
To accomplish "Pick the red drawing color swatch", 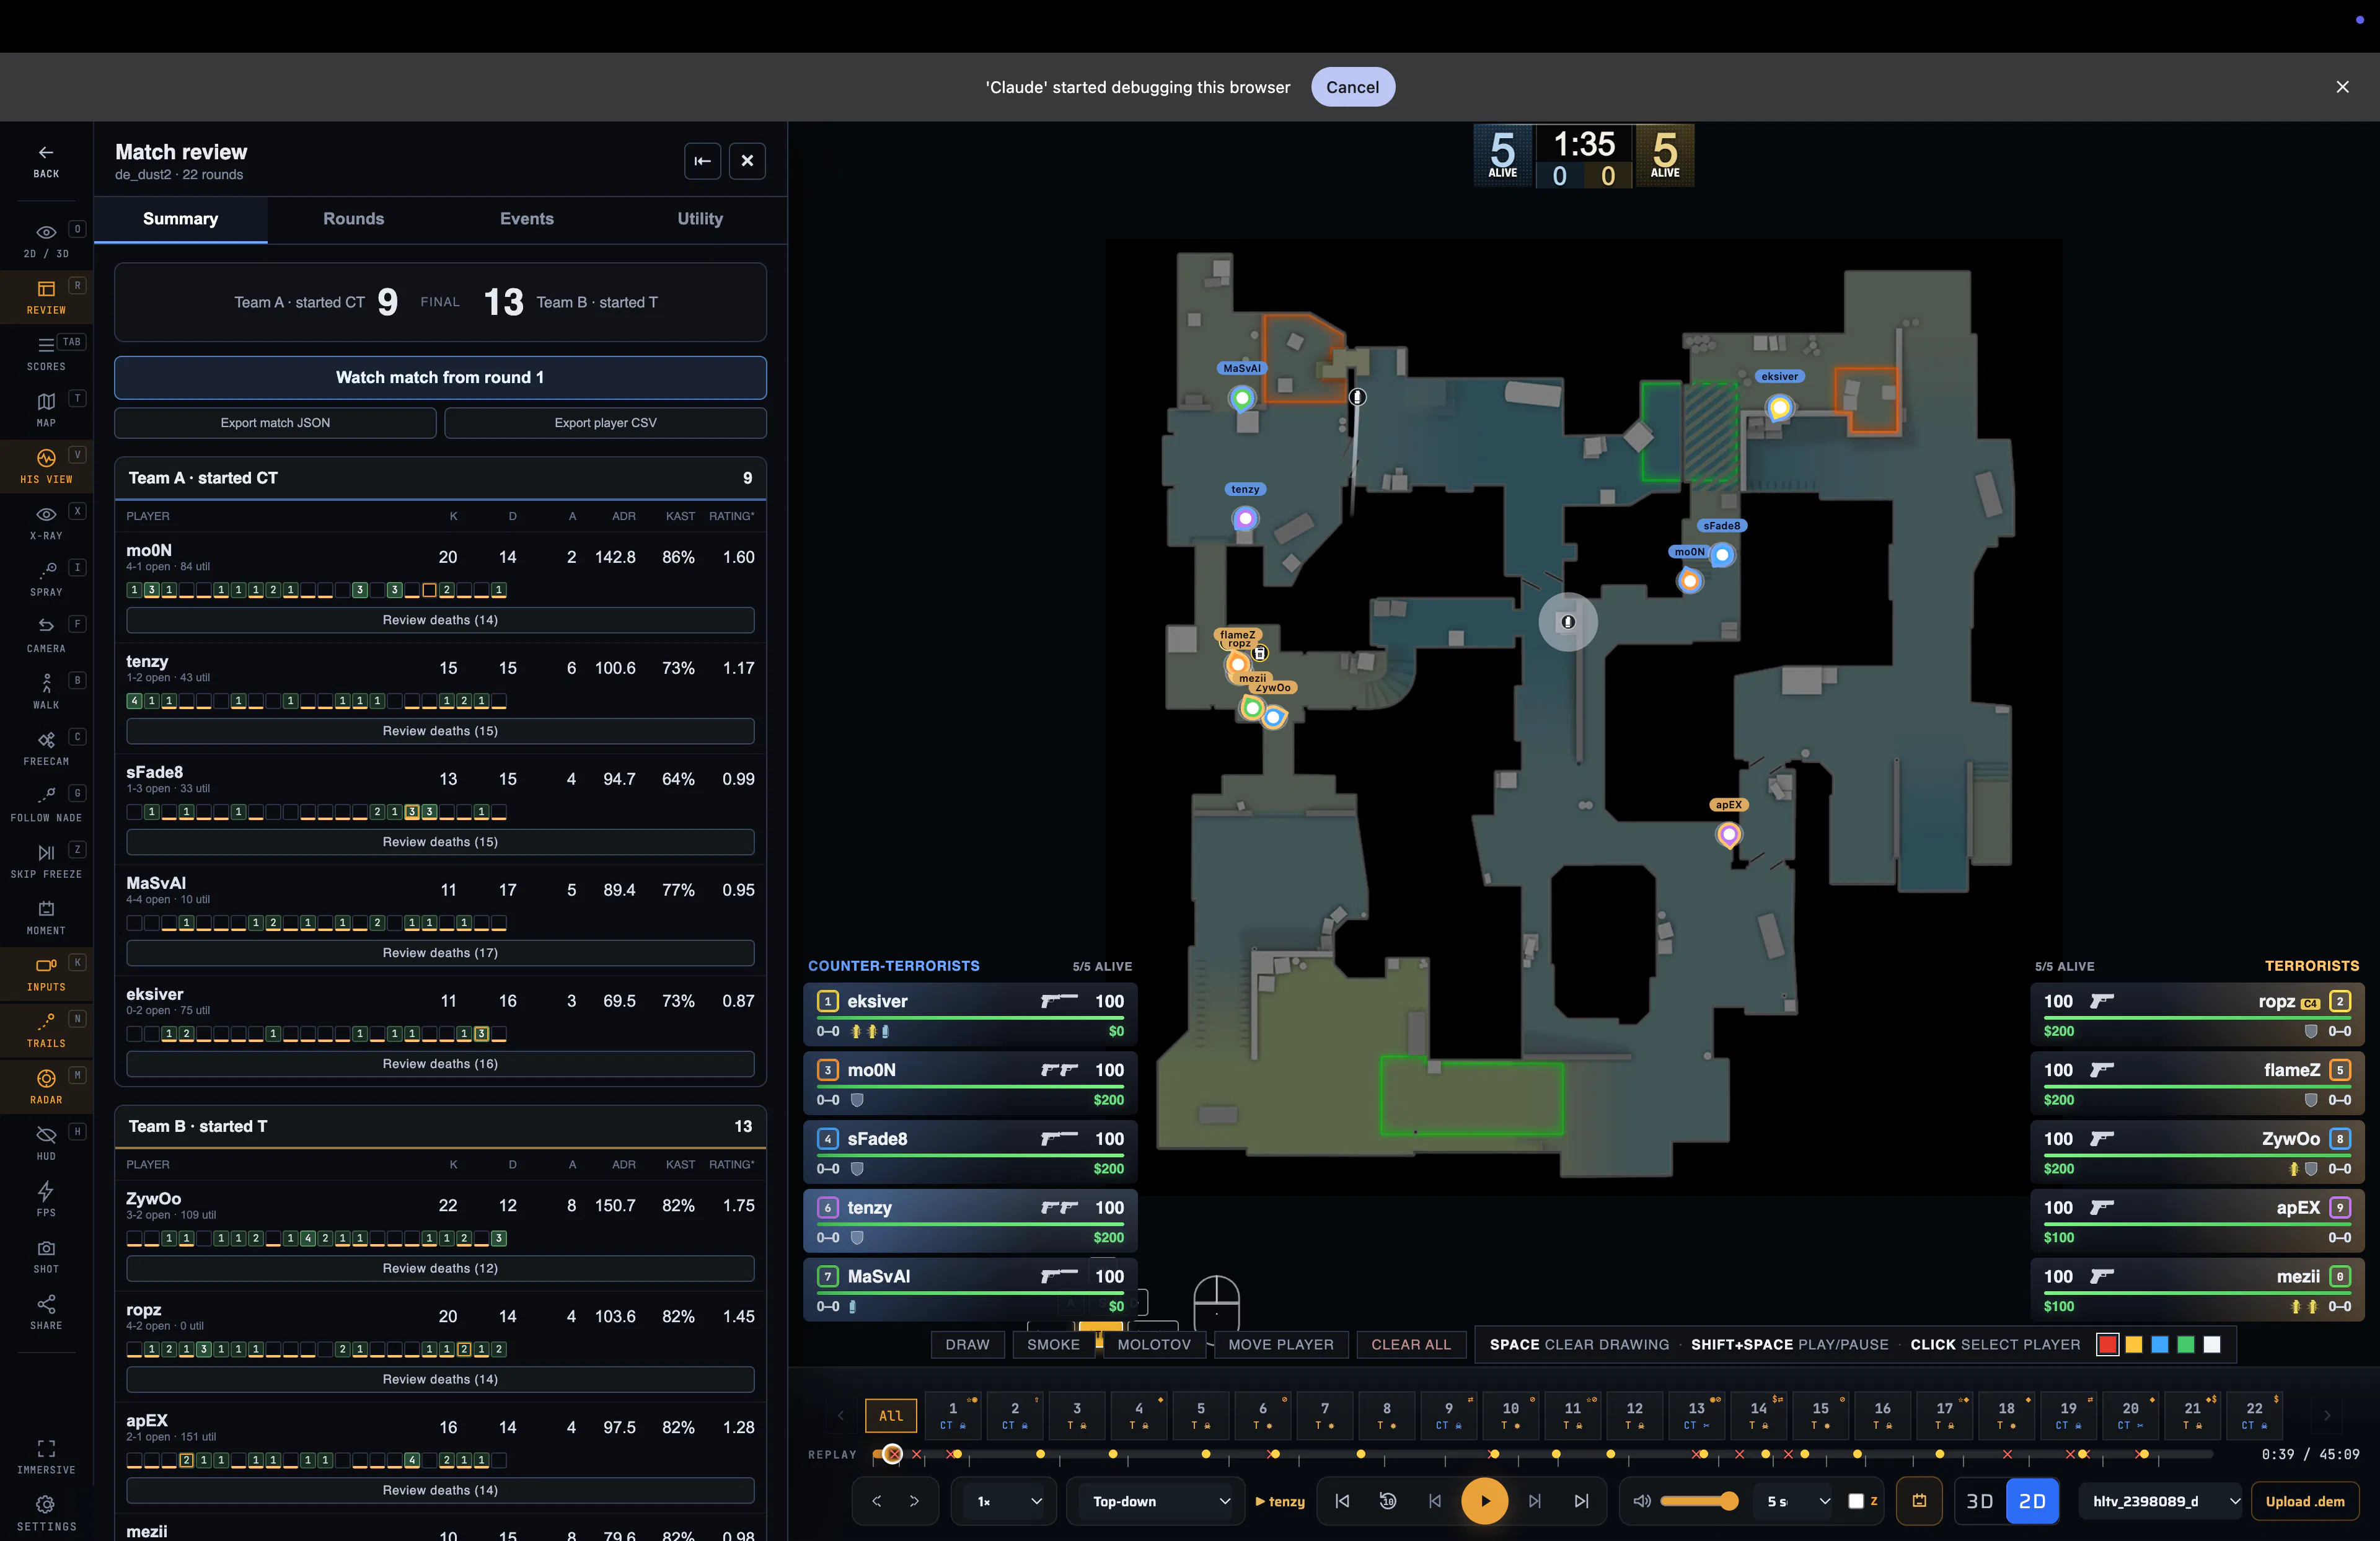I will pyautogui.click(x=2107, y=1345).
